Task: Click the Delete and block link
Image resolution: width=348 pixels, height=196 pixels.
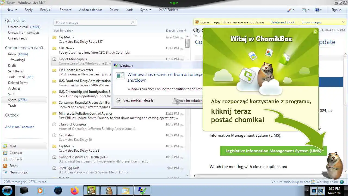Action: point(282,22)
